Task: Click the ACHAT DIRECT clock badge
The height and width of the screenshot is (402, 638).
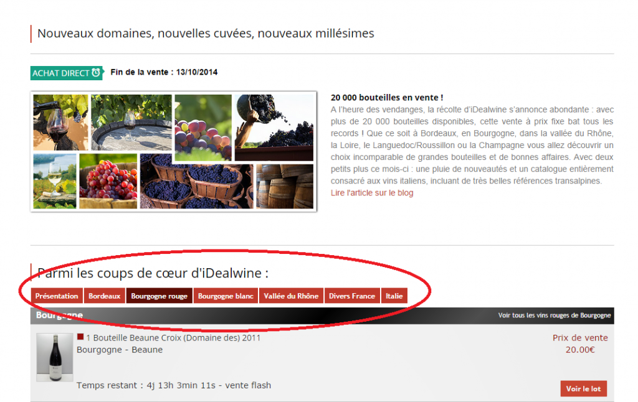Action: (x=67, y=73)
